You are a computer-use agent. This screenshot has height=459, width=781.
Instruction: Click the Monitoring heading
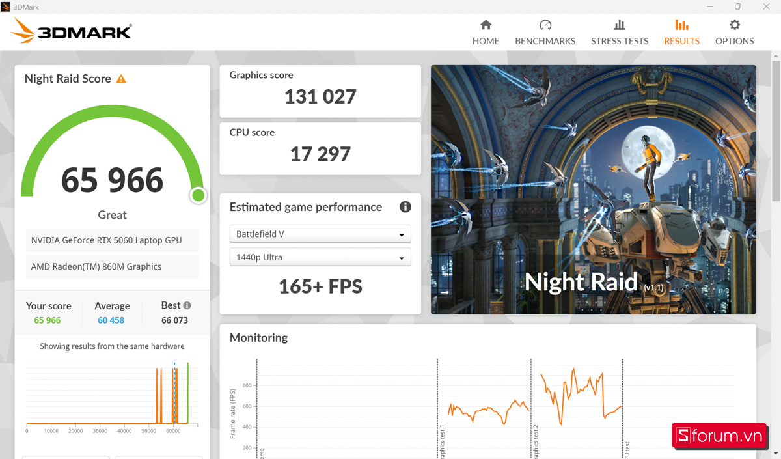(x=259, y=338)
